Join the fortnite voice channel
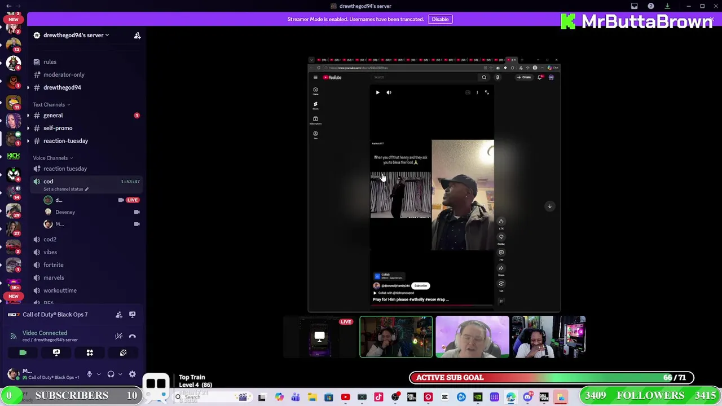This screenshot has height=406, width=722. point(54,265)
